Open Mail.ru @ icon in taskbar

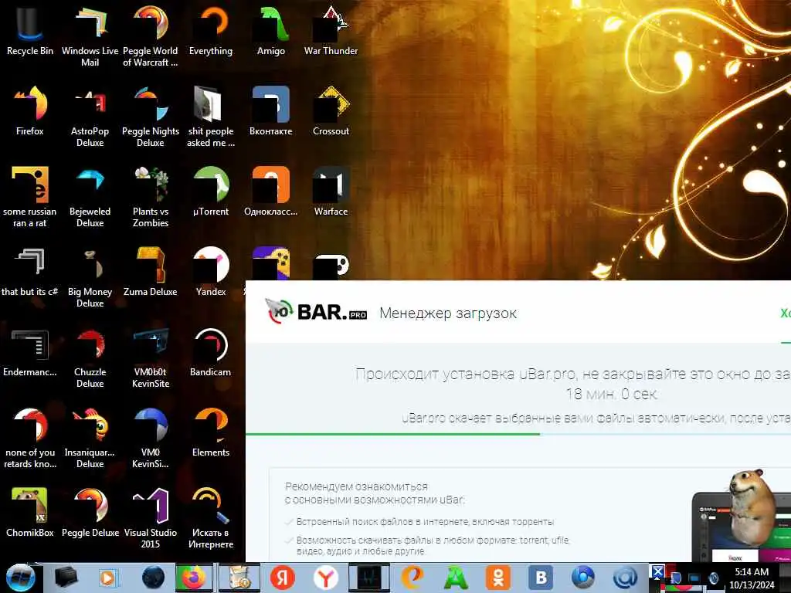coord(626,578)
